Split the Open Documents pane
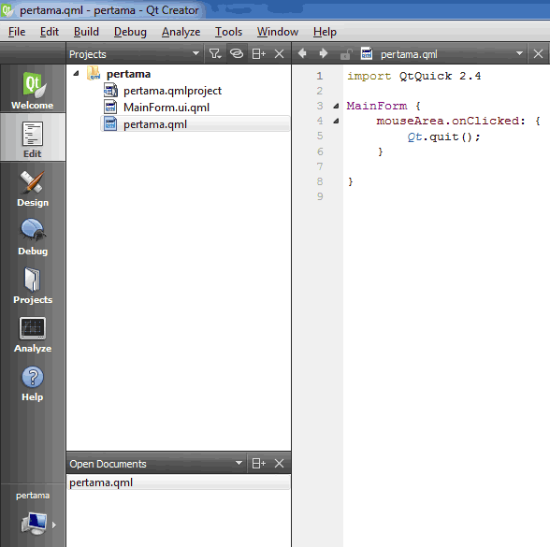The image size is (550, 547). click(x=259, y=464)
